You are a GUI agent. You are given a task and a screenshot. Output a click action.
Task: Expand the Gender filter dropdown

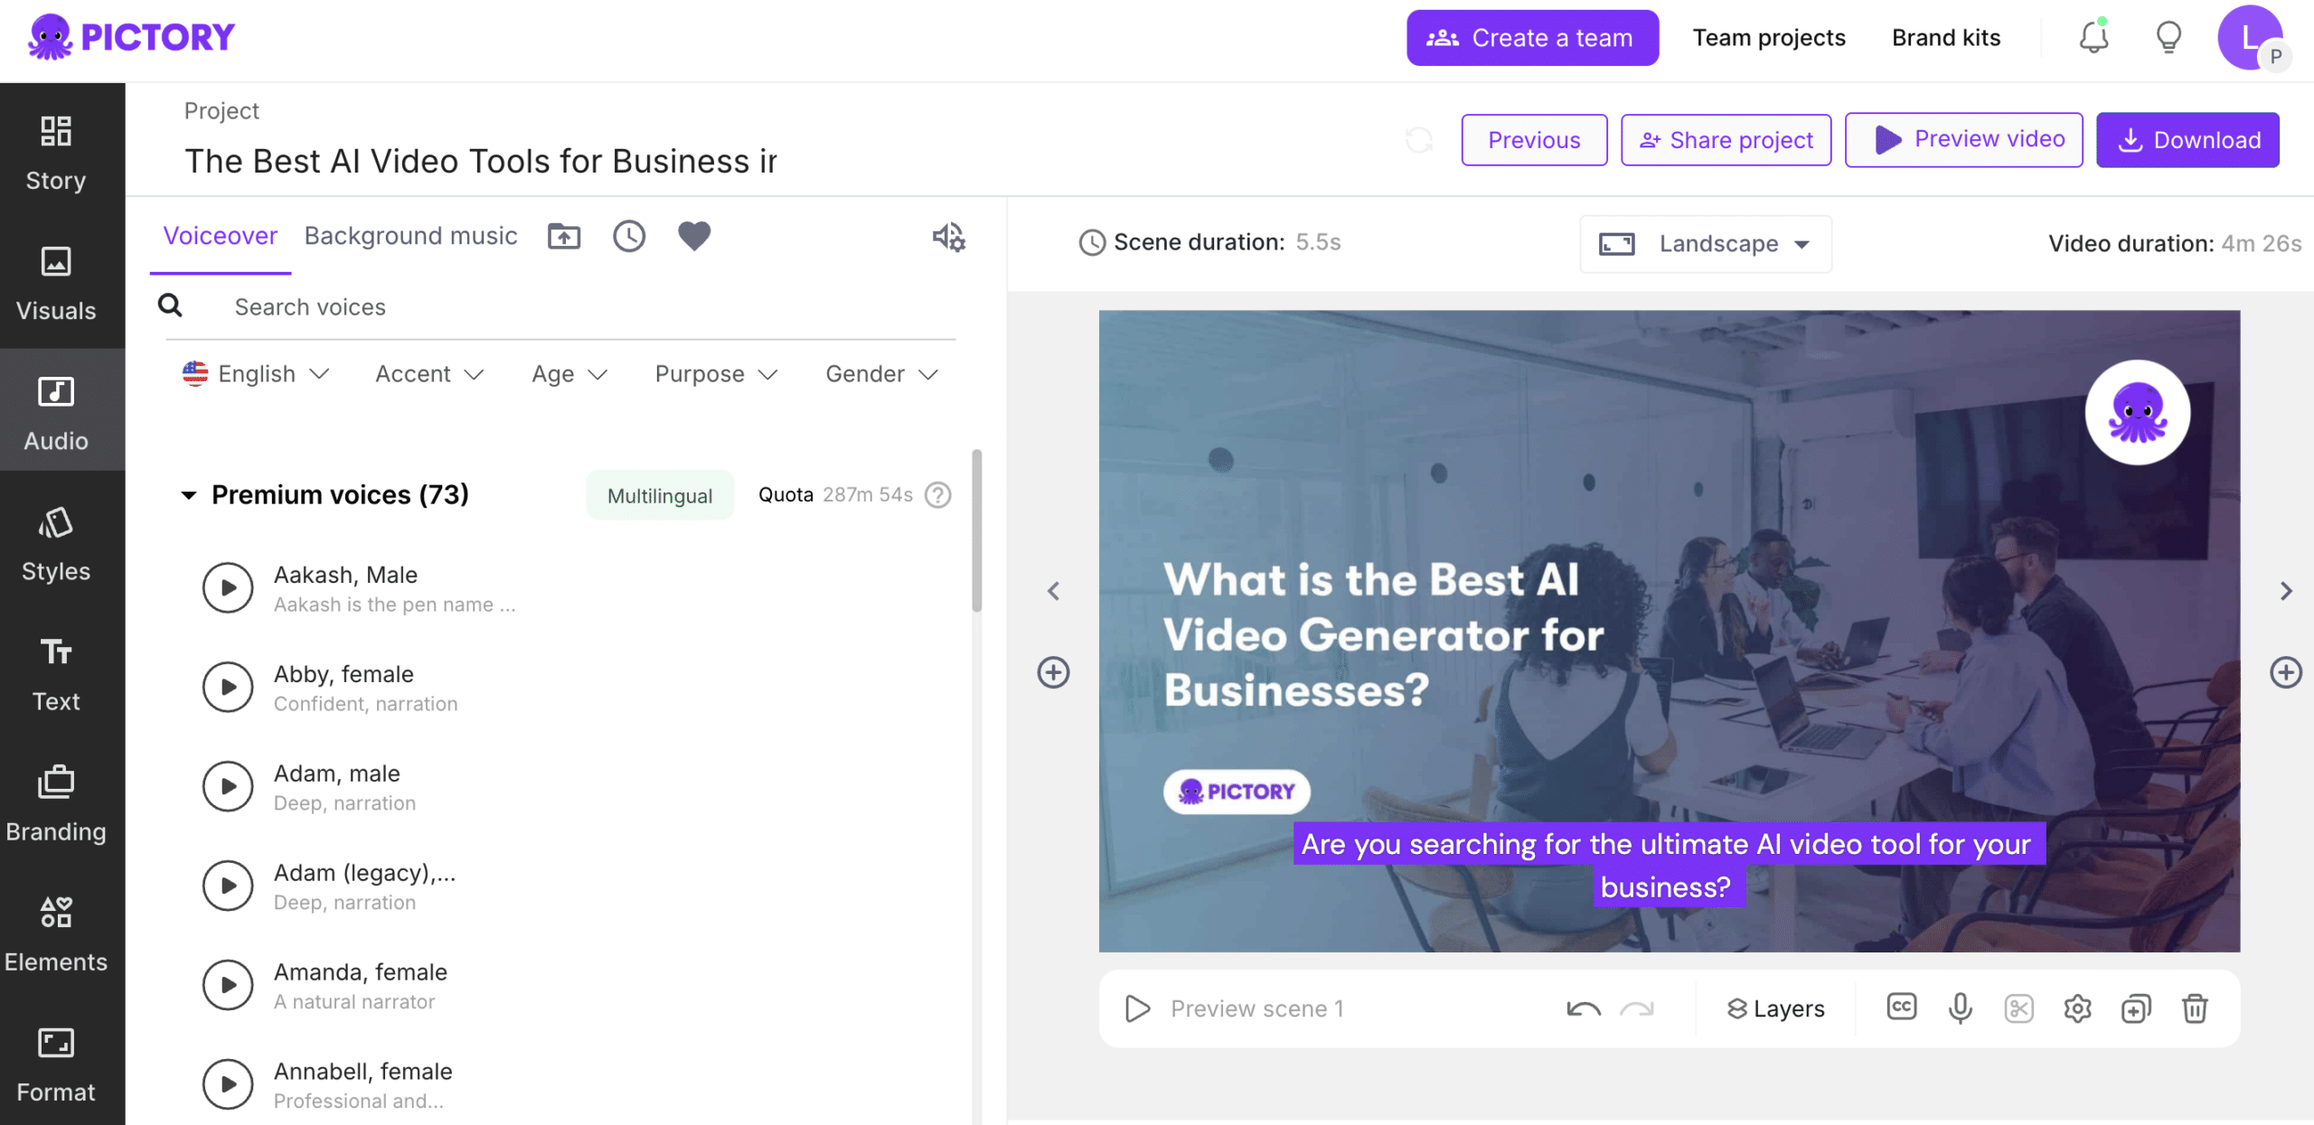click(x=881, y=374)
